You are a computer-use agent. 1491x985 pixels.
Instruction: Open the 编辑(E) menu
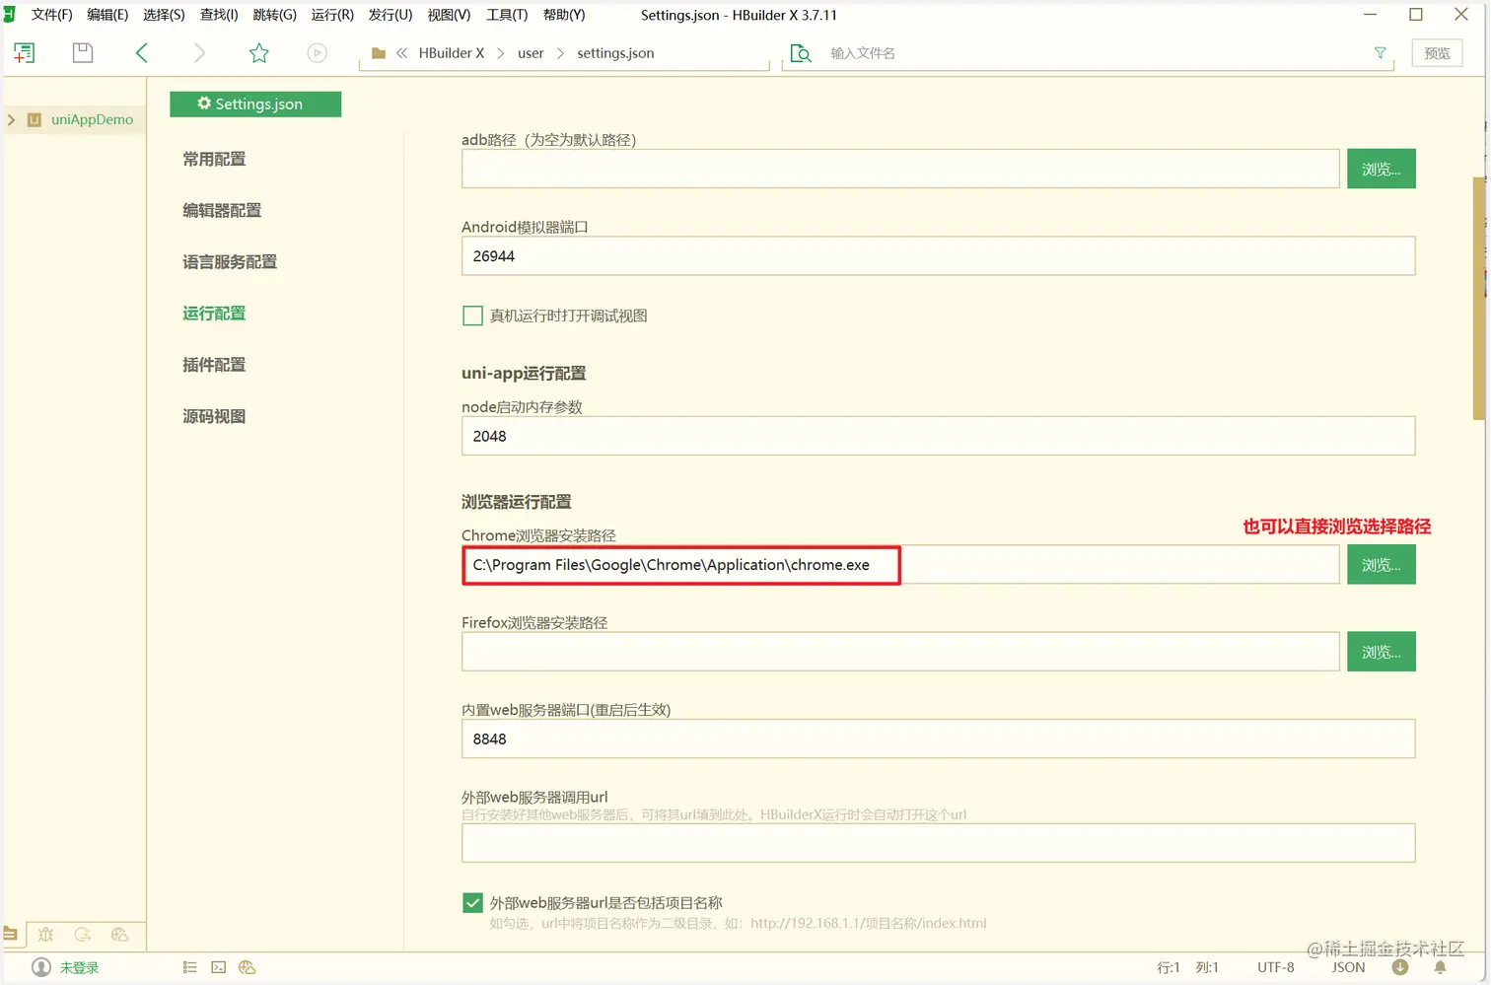(x=107, y=15)
